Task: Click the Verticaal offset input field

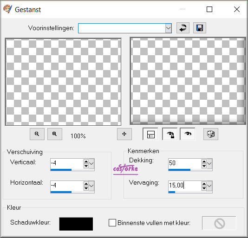Action: pos(67,163)
